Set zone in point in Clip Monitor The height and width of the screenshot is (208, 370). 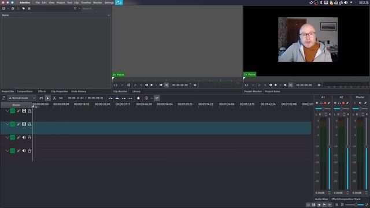tap(135, 85)
